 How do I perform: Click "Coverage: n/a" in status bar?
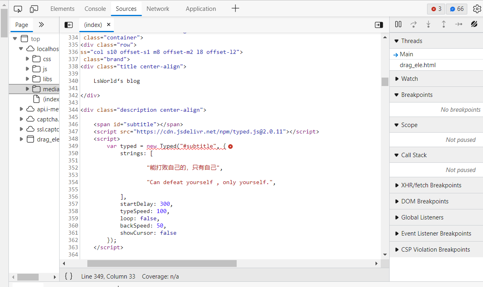pos(161,277)
